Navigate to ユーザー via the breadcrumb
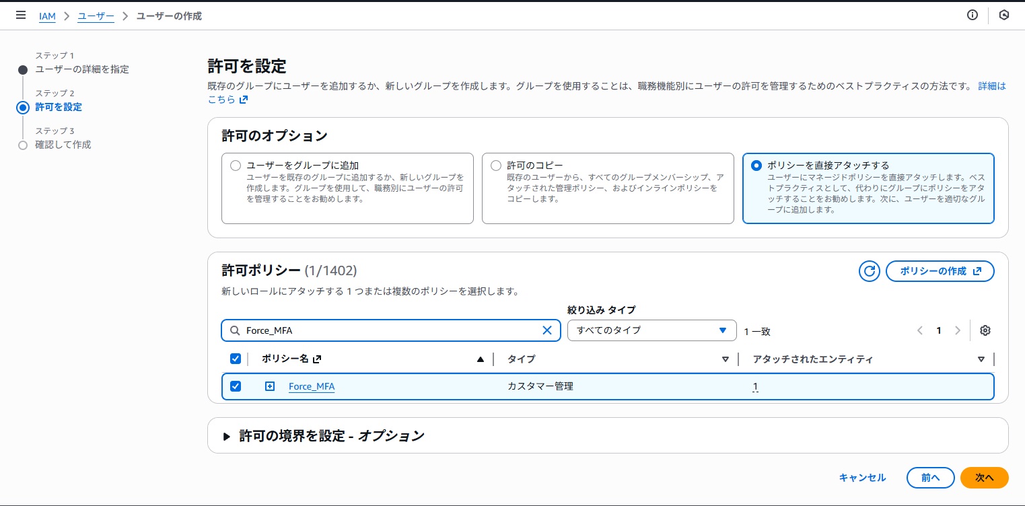Screen dimensions: 1025x506 pos(95,15)
